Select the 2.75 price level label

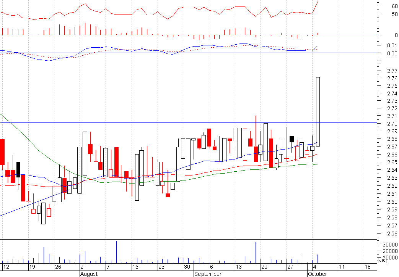(x=392, y=86)
